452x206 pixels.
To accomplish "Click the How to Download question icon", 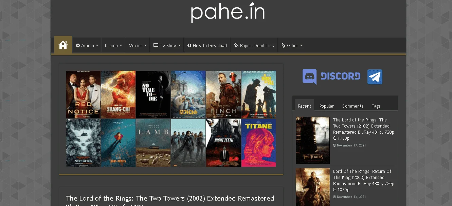I will click(189, 45).
